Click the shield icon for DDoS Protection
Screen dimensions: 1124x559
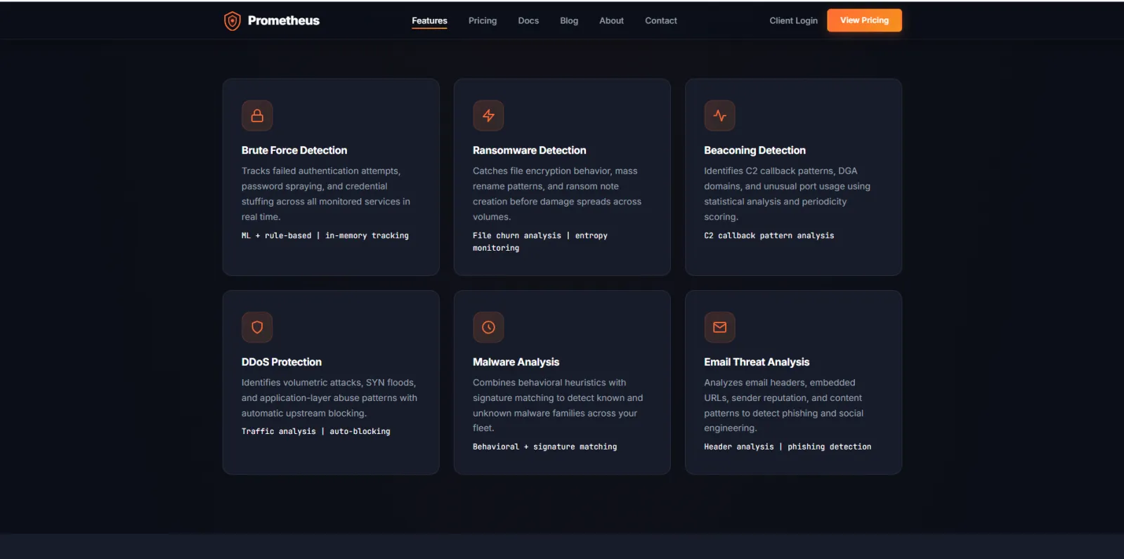tap(257, 327)
